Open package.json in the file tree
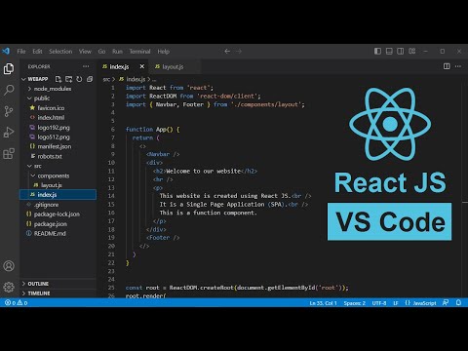 [x=50, y=224]
